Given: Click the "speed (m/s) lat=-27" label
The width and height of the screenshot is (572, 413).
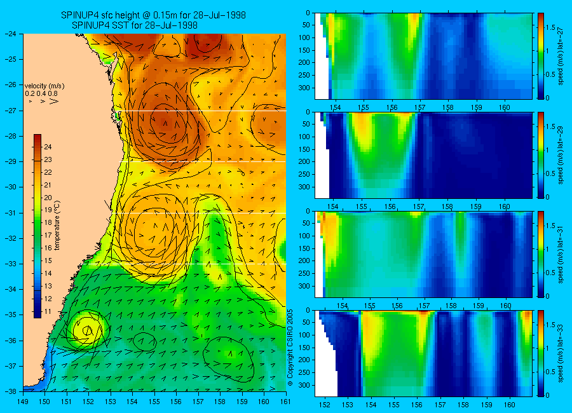Looking at the screenshot, I should coord(561,56).
